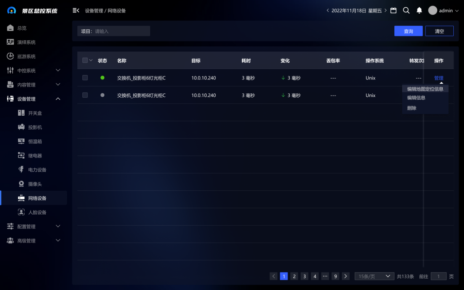The height and width of the screenshot is (290, 464).
Task: Go to pagination page 3
Action: [x=304, y=276]
